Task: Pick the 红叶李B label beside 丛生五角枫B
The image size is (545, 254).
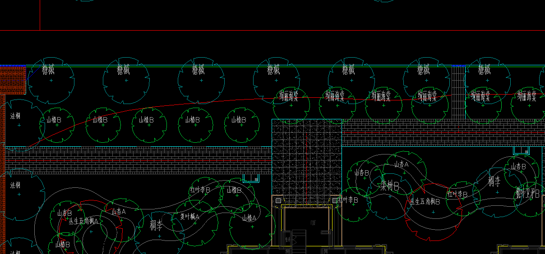Action: (457, 194)
